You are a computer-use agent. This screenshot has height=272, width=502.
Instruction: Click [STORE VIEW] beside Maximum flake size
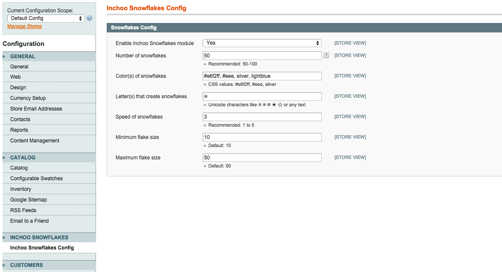pos(350,157)
